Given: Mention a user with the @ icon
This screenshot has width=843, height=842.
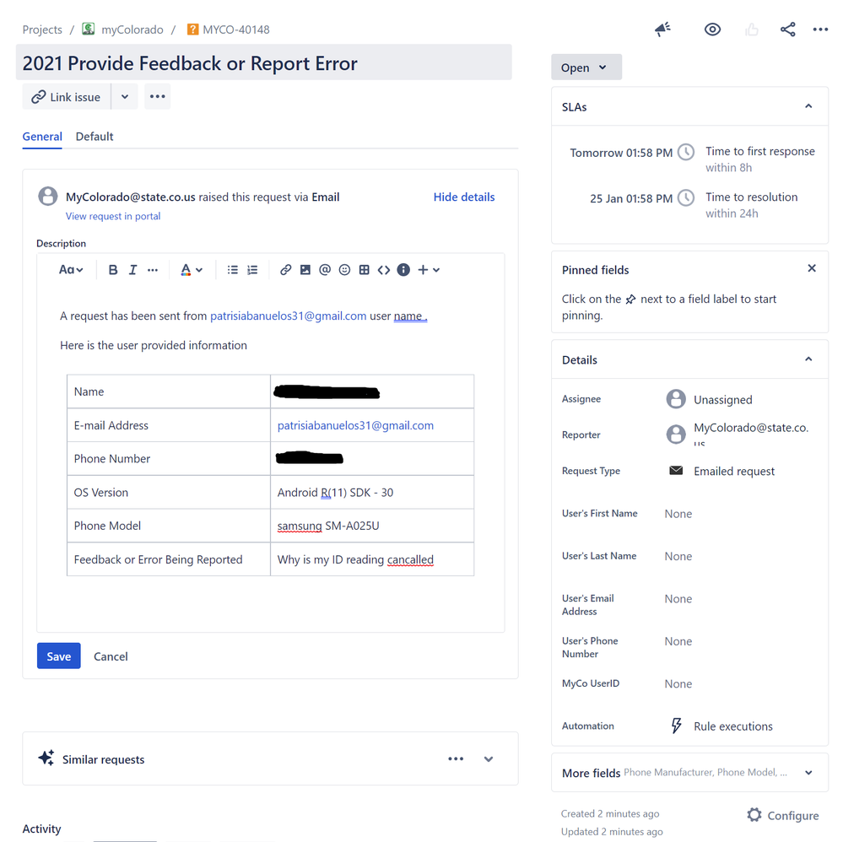Looking at the screenshot, I should [x=325, y=269].
